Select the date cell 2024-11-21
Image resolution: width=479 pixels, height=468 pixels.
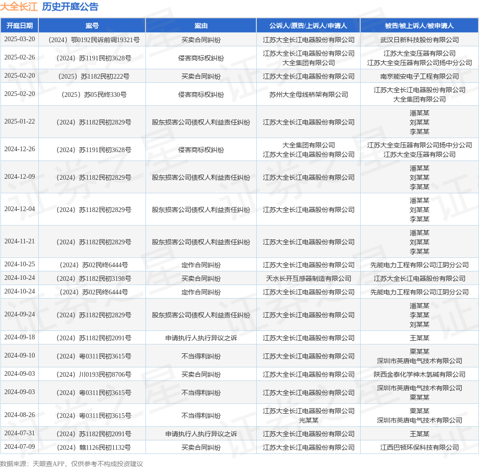20,241
